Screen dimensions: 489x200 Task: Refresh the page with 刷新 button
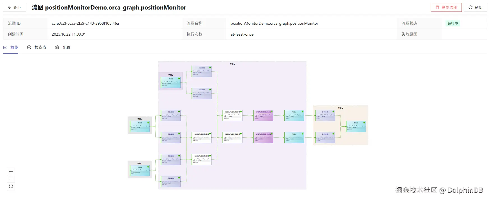(x=475, y=8)
